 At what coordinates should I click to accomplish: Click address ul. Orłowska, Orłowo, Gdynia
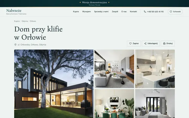pyautogui.click(x=32, y=45)
